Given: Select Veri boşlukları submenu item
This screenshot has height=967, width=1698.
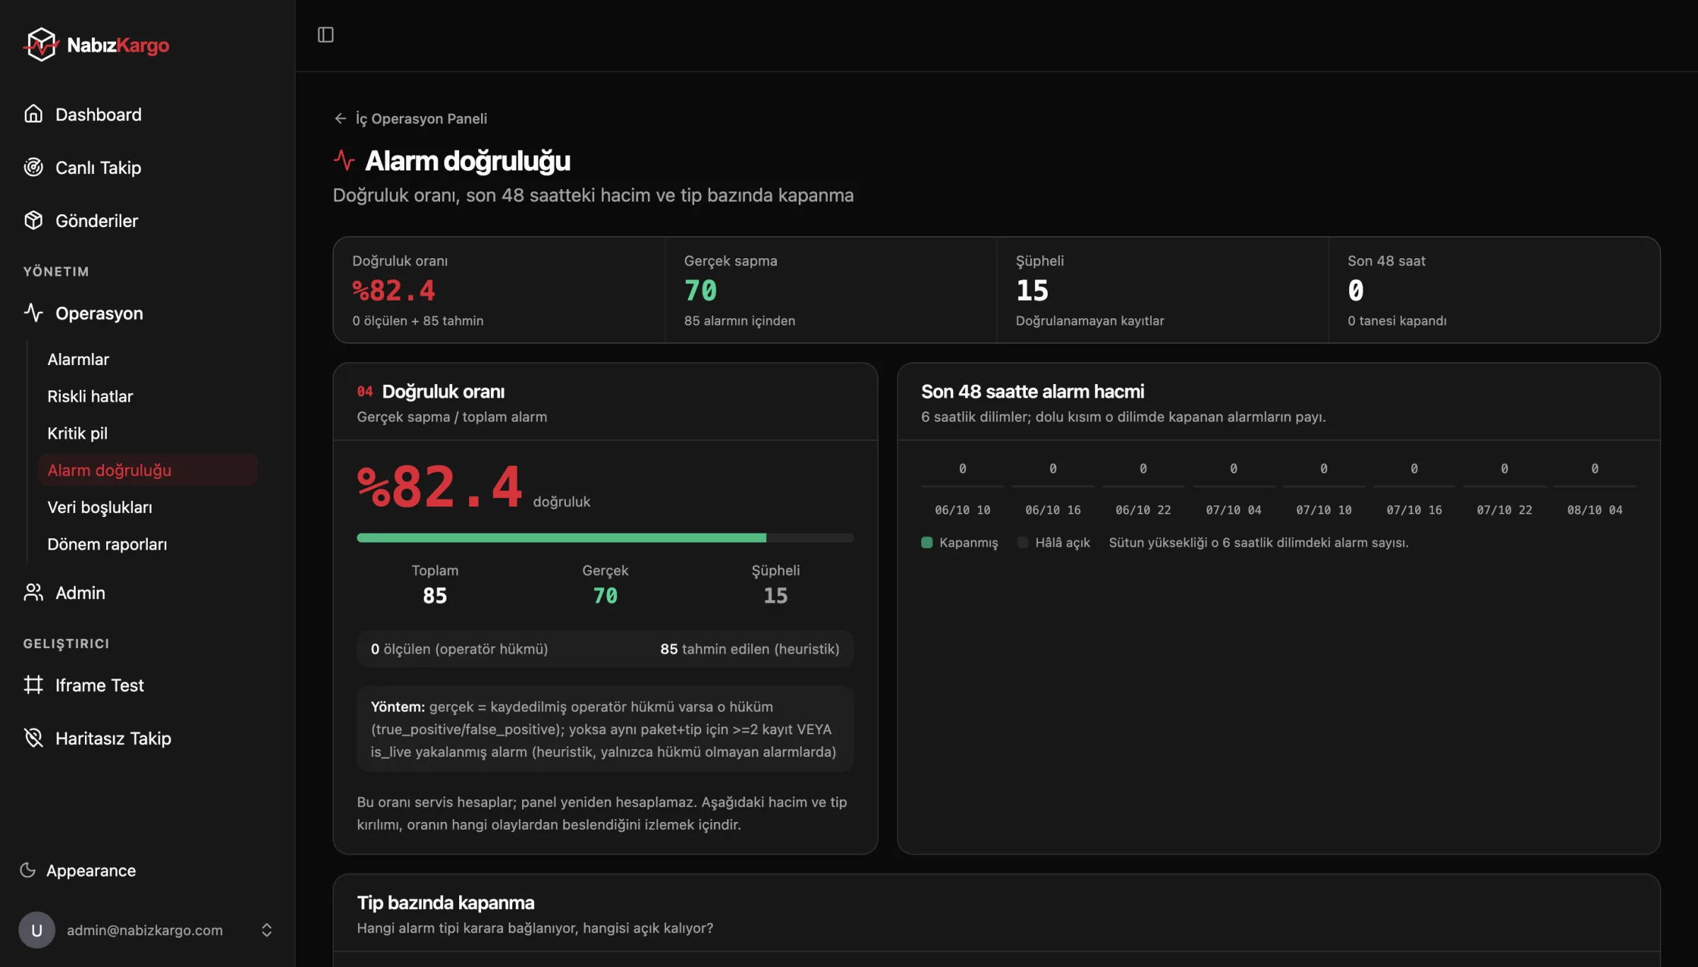Looking at the screenshot, I should (x=148, y=506).
